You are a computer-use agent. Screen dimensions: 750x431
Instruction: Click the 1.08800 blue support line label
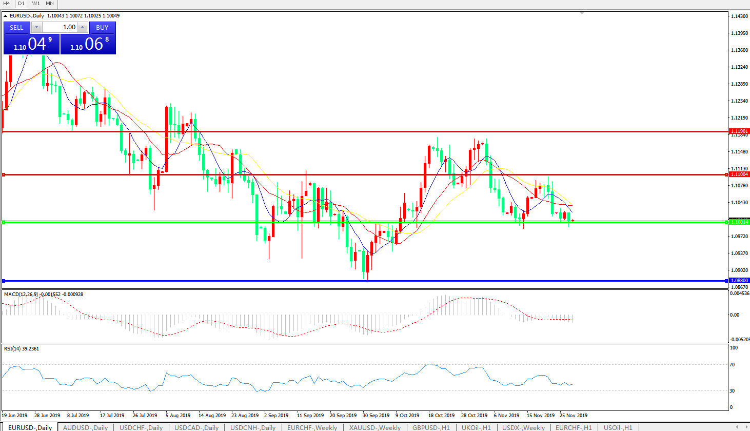(739, 281)
